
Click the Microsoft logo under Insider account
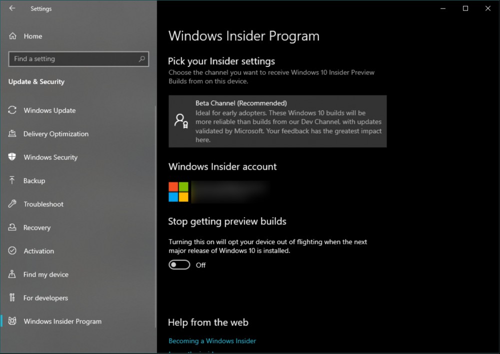178,192
